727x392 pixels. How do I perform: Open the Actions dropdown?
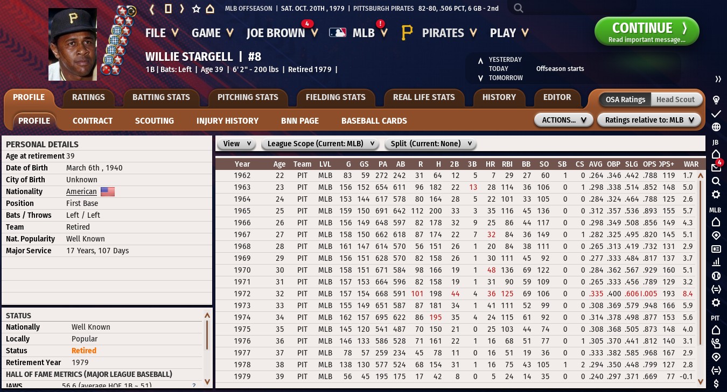tap(564, 120)
